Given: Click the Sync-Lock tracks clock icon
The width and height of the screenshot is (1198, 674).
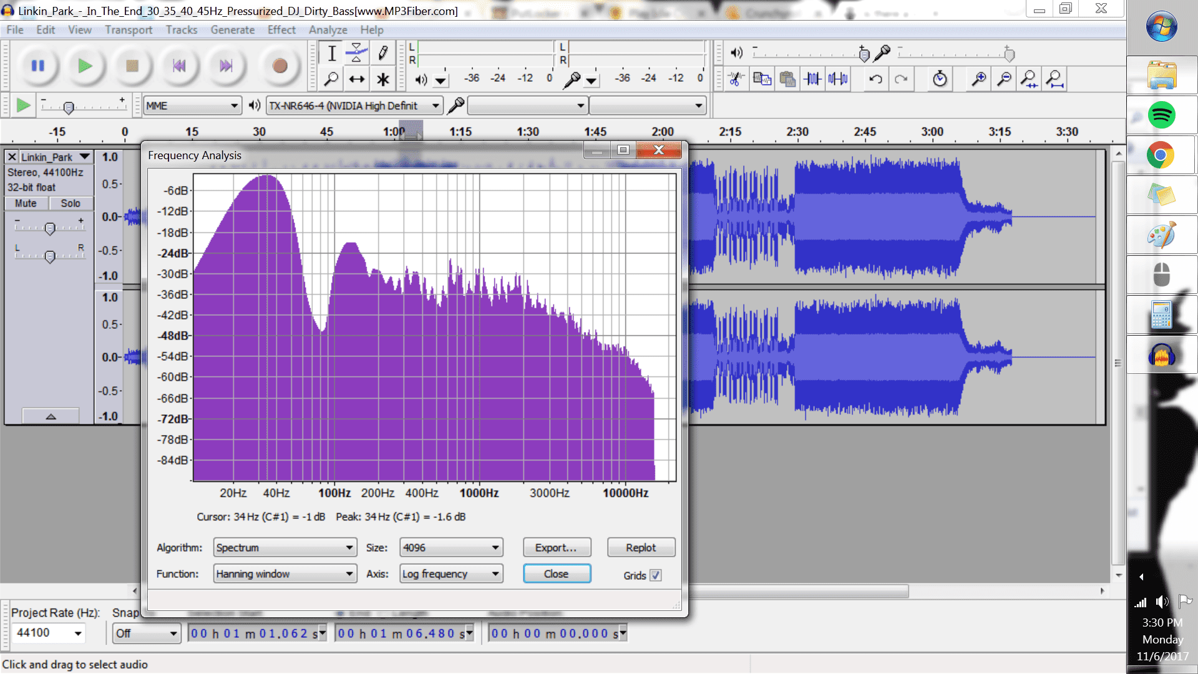Looking at the screenshot, I should 940,79.
